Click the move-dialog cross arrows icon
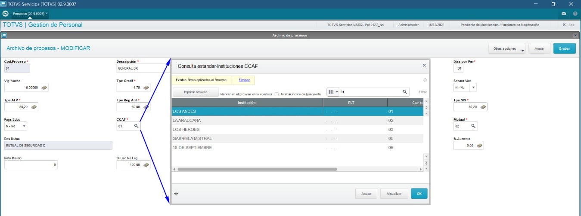The width and height of the screenshot is (581, 216). click(176, 194)
